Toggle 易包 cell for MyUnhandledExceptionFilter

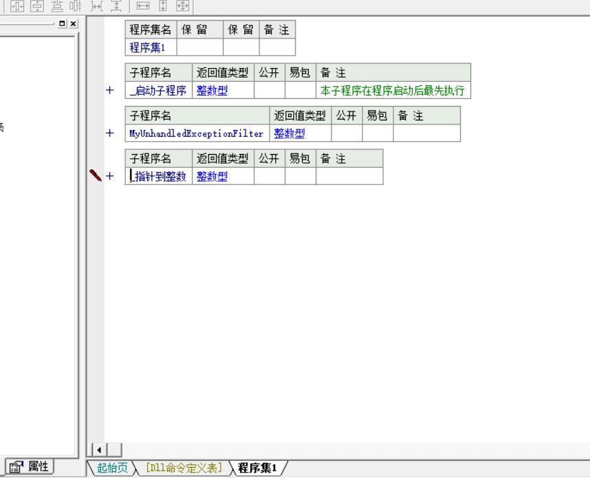point(378,133)
